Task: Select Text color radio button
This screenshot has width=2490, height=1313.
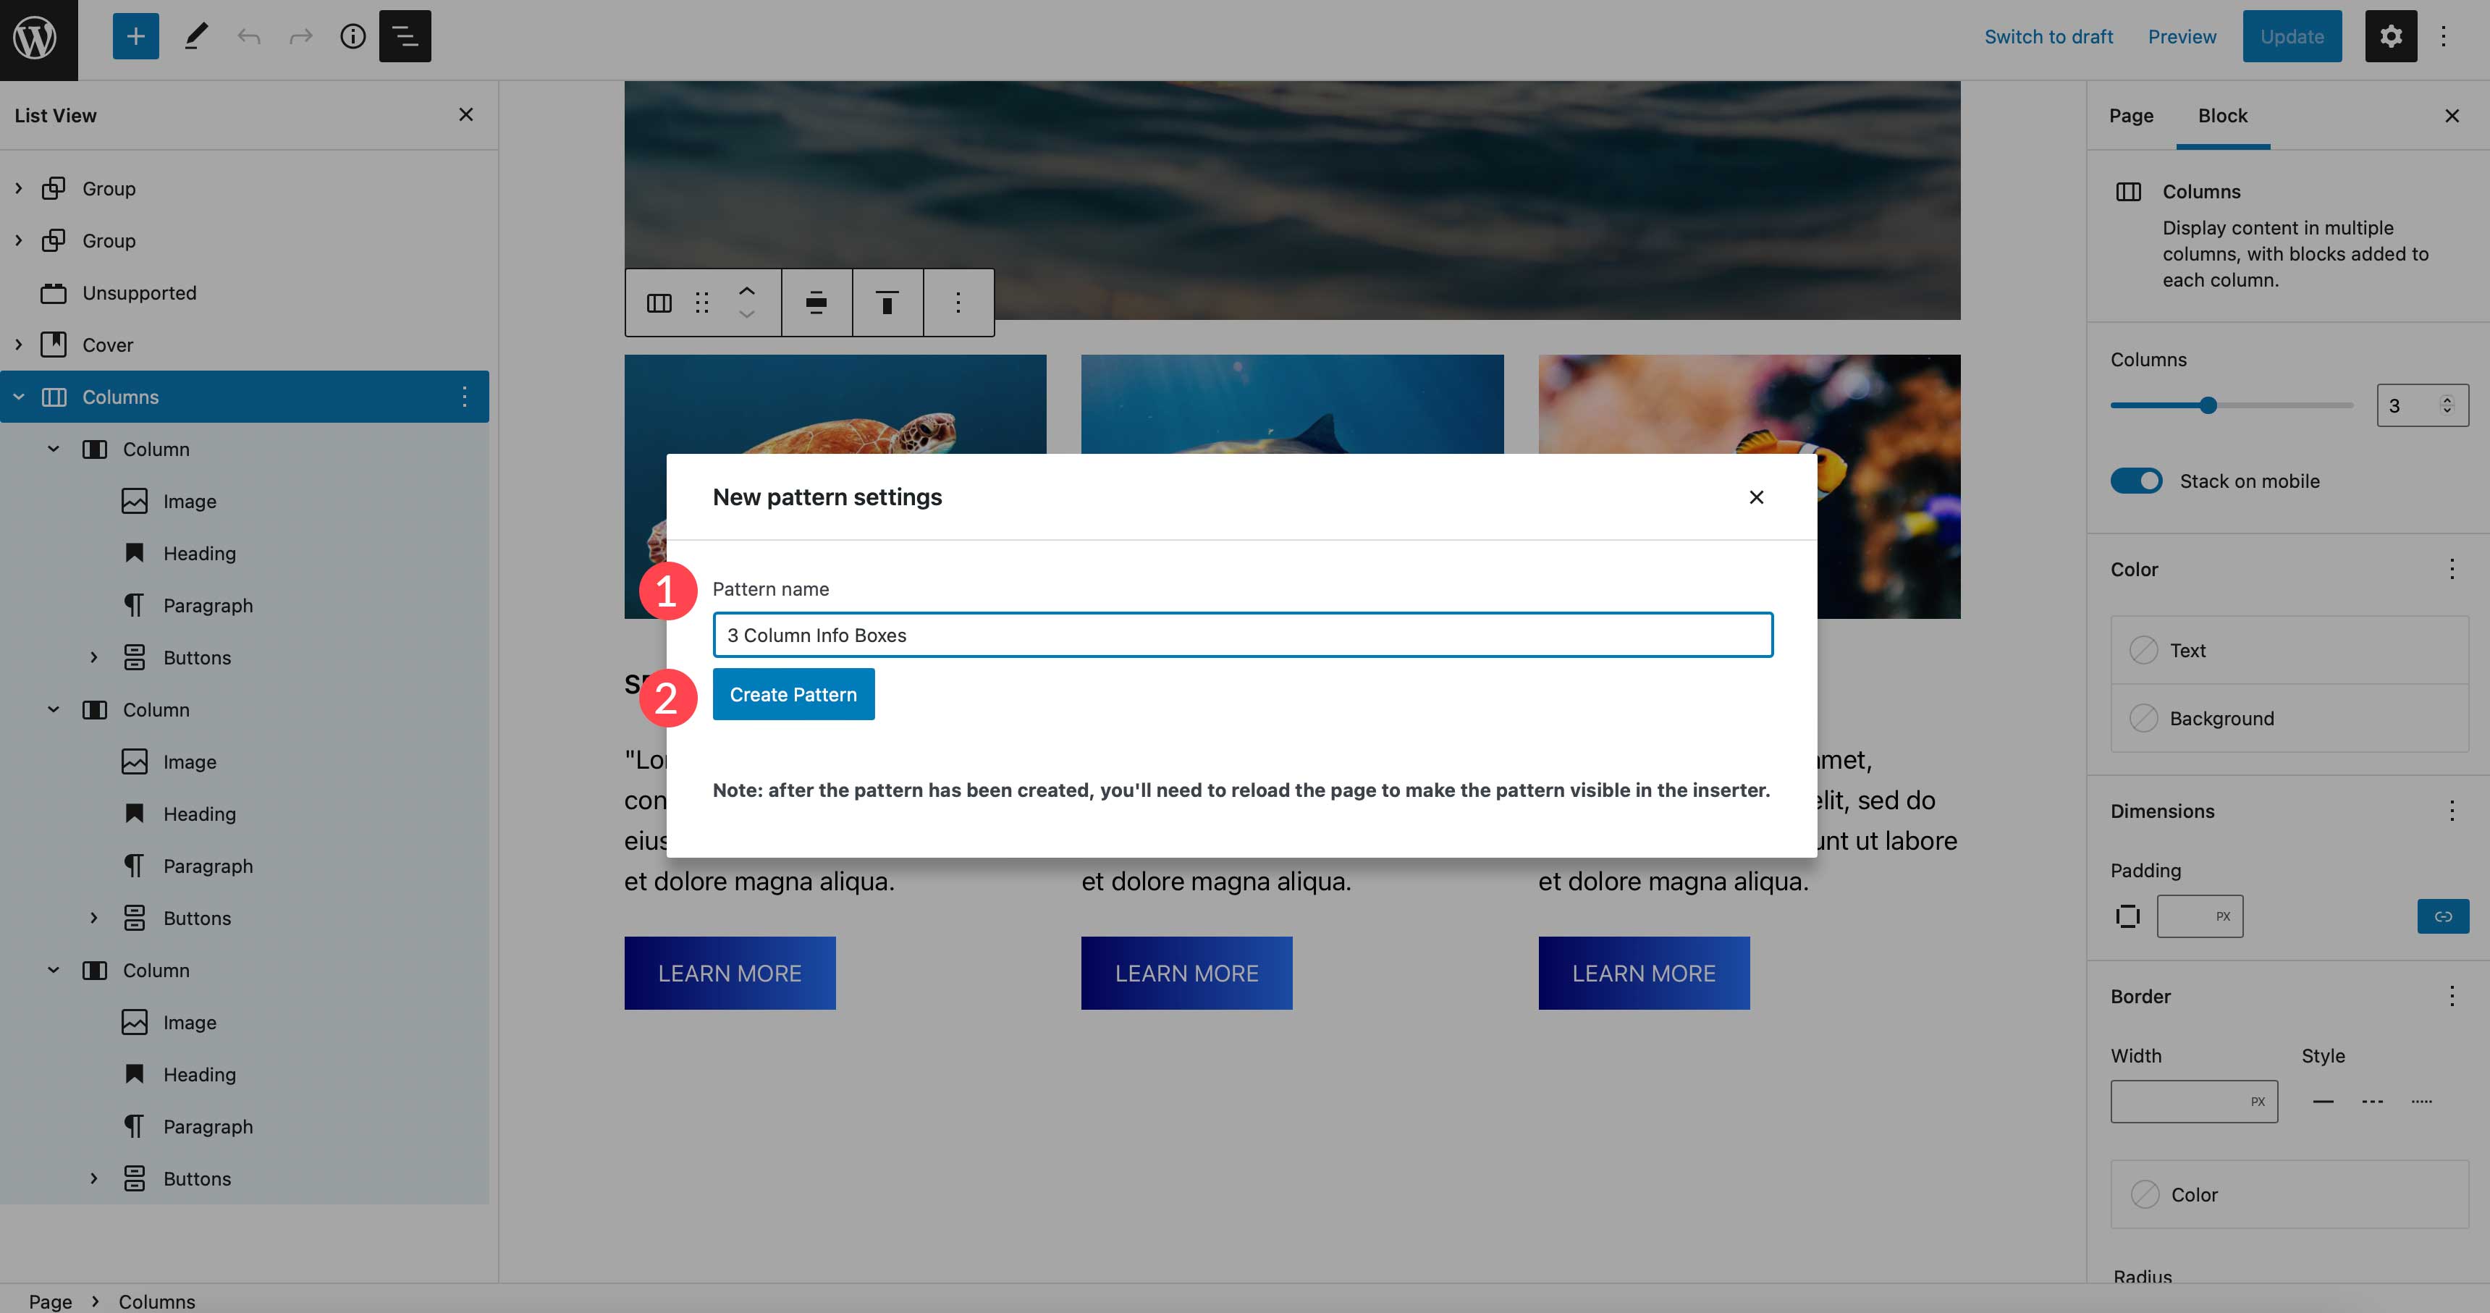Action: pos(2141,649)
